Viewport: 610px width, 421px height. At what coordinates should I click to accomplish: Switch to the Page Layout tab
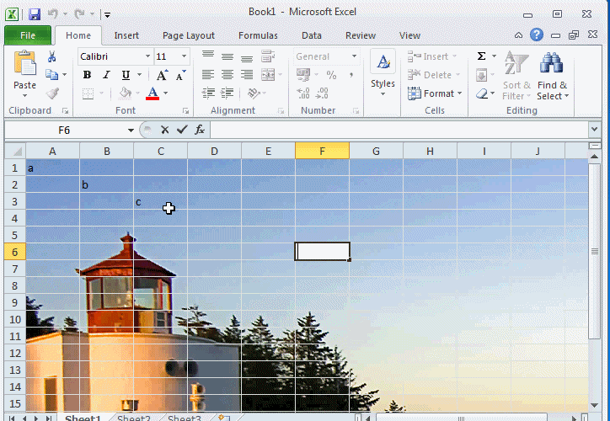(x=188, y=35)
